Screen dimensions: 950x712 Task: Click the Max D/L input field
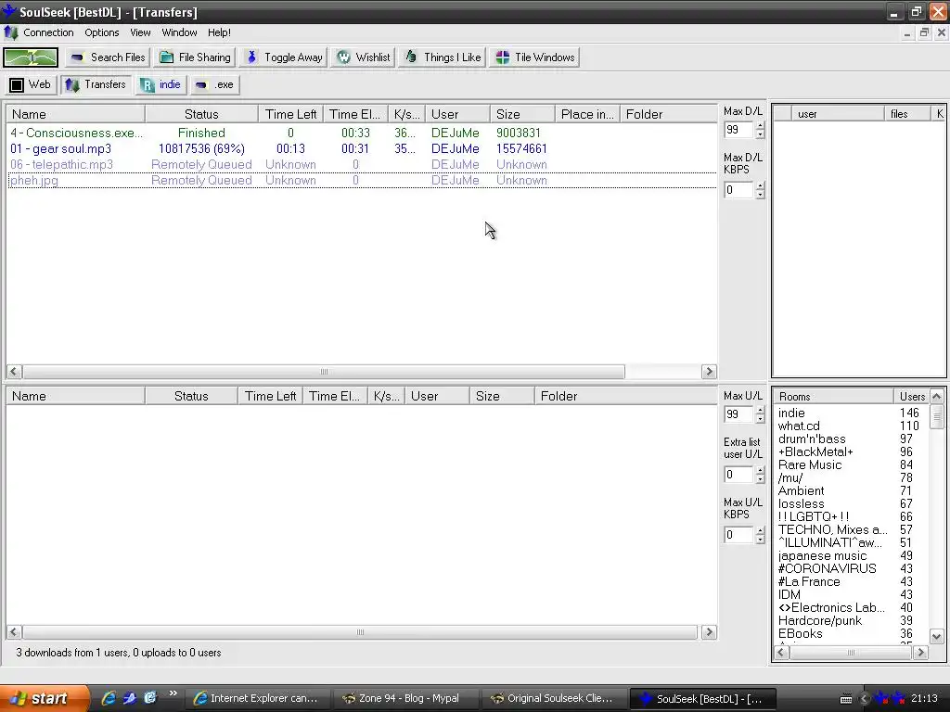click(x=739, y=130)
